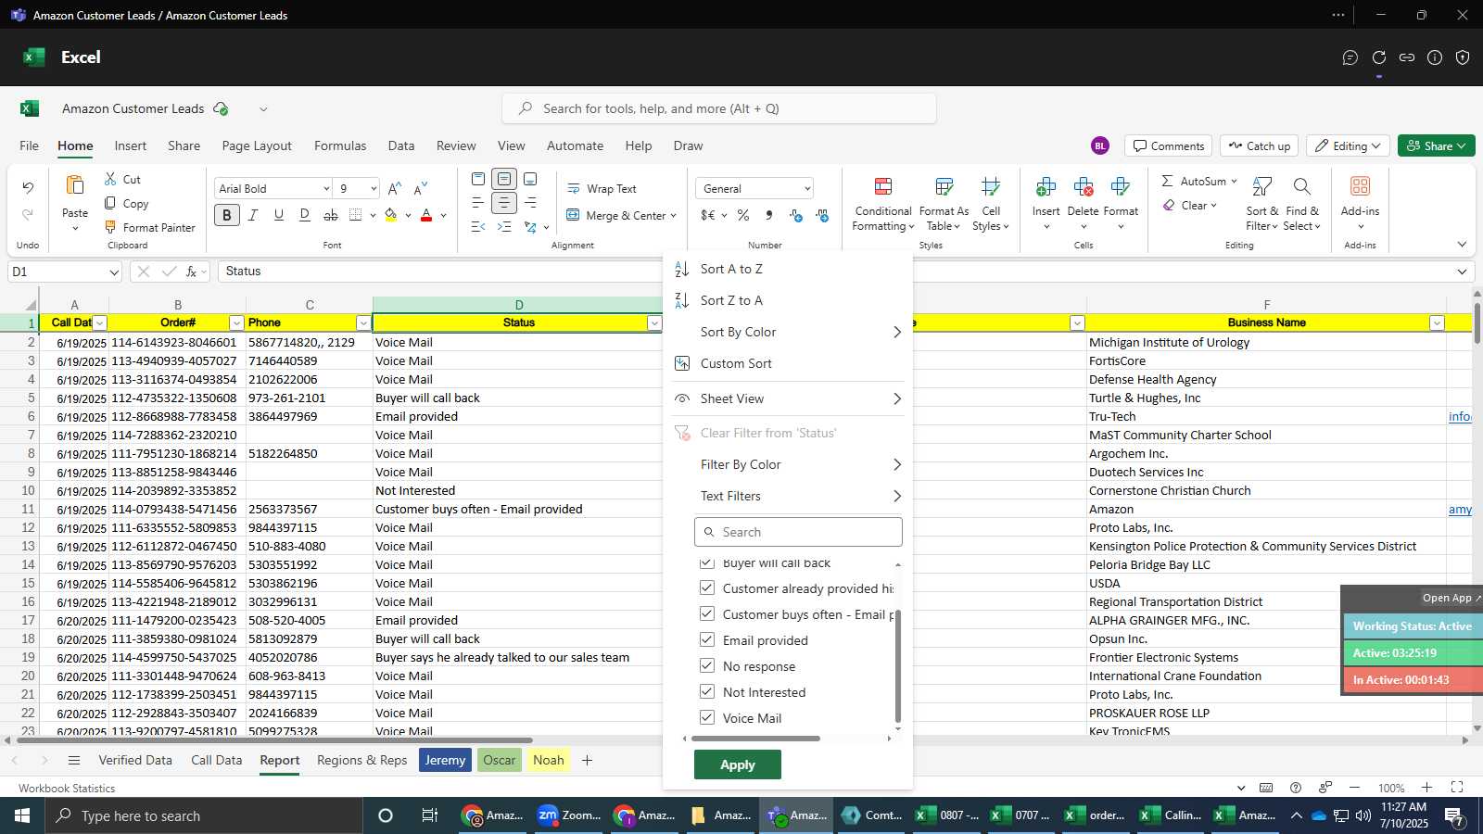Click the Cut scissors icon
Screen dimensions: 1483x834
click(x=110, y=179)
